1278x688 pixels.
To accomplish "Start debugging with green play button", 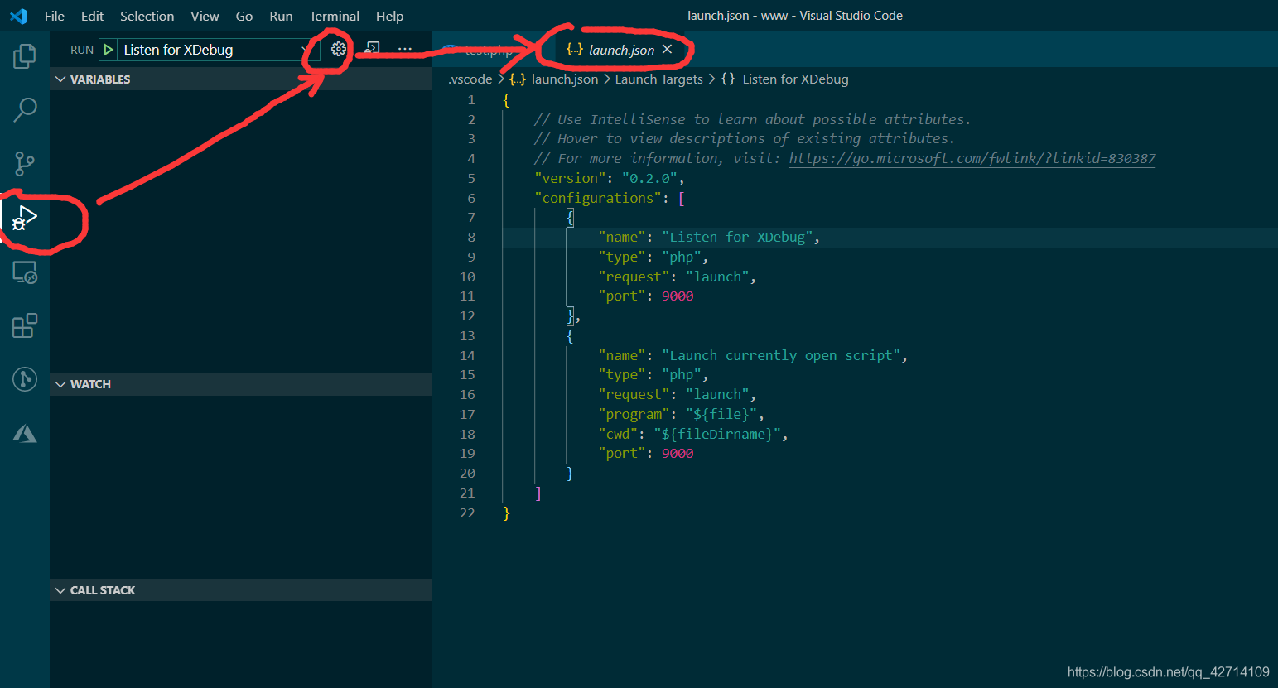I will tap(109, 50).
